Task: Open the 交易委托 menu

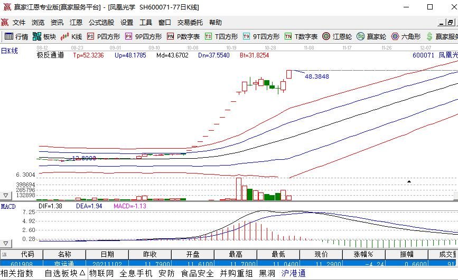Action: pos(190,23)
